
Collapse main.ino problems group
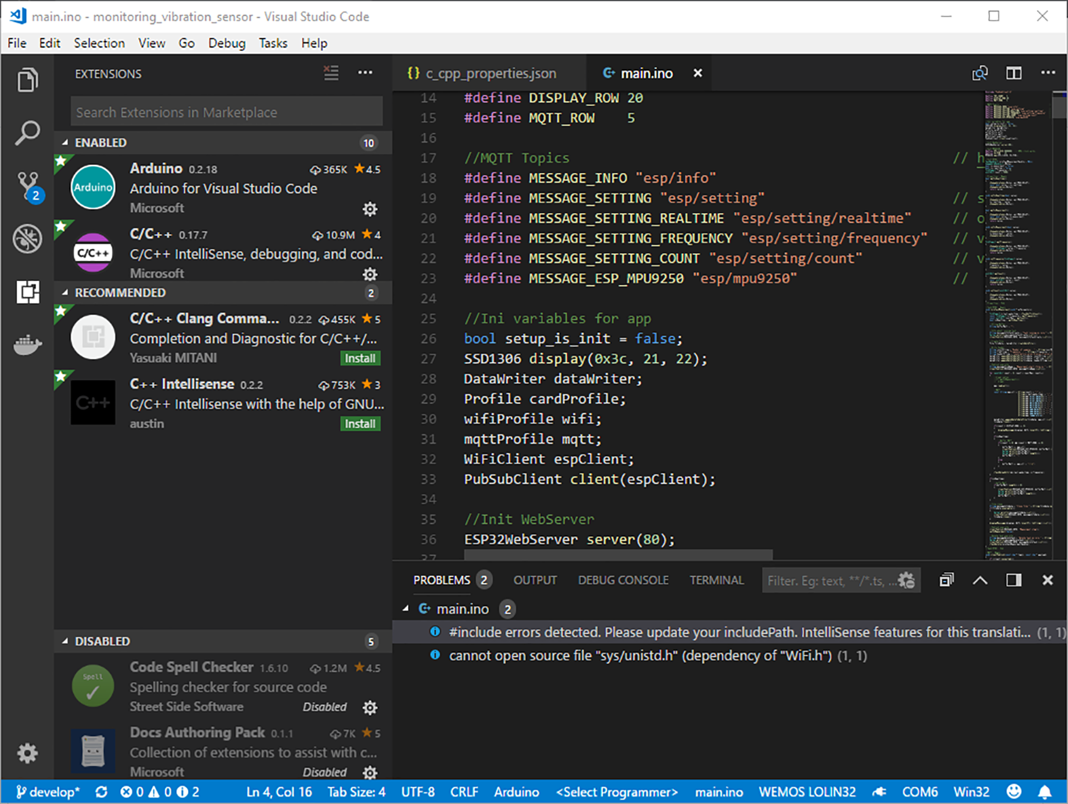pyautogui.click(x=405, y=609)
